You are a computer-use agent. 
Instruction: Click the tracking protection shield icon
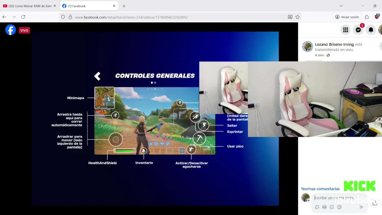click(63, 17)
